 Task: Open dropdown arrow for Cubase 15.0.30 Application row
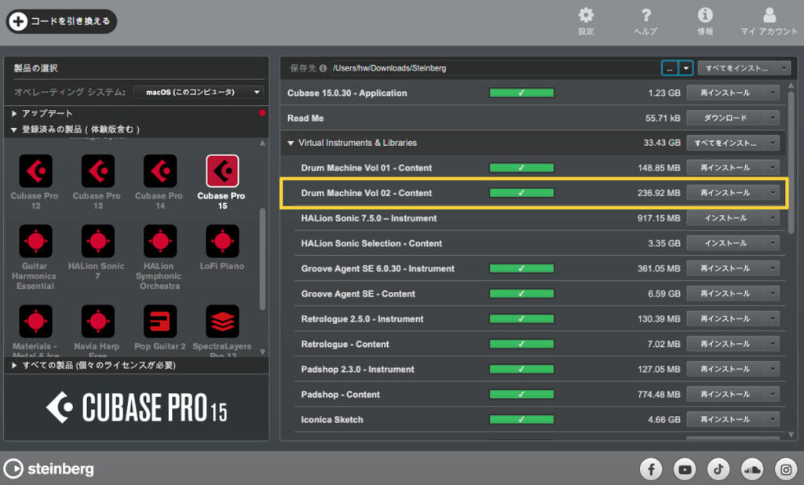[x=773, y=93]
